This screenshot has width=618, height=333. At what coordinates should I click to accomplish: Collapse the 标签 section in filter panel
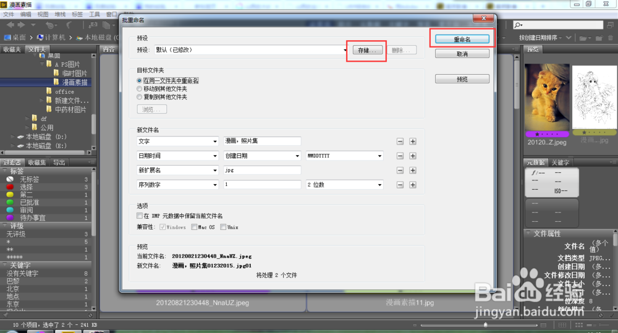(6, 171)
